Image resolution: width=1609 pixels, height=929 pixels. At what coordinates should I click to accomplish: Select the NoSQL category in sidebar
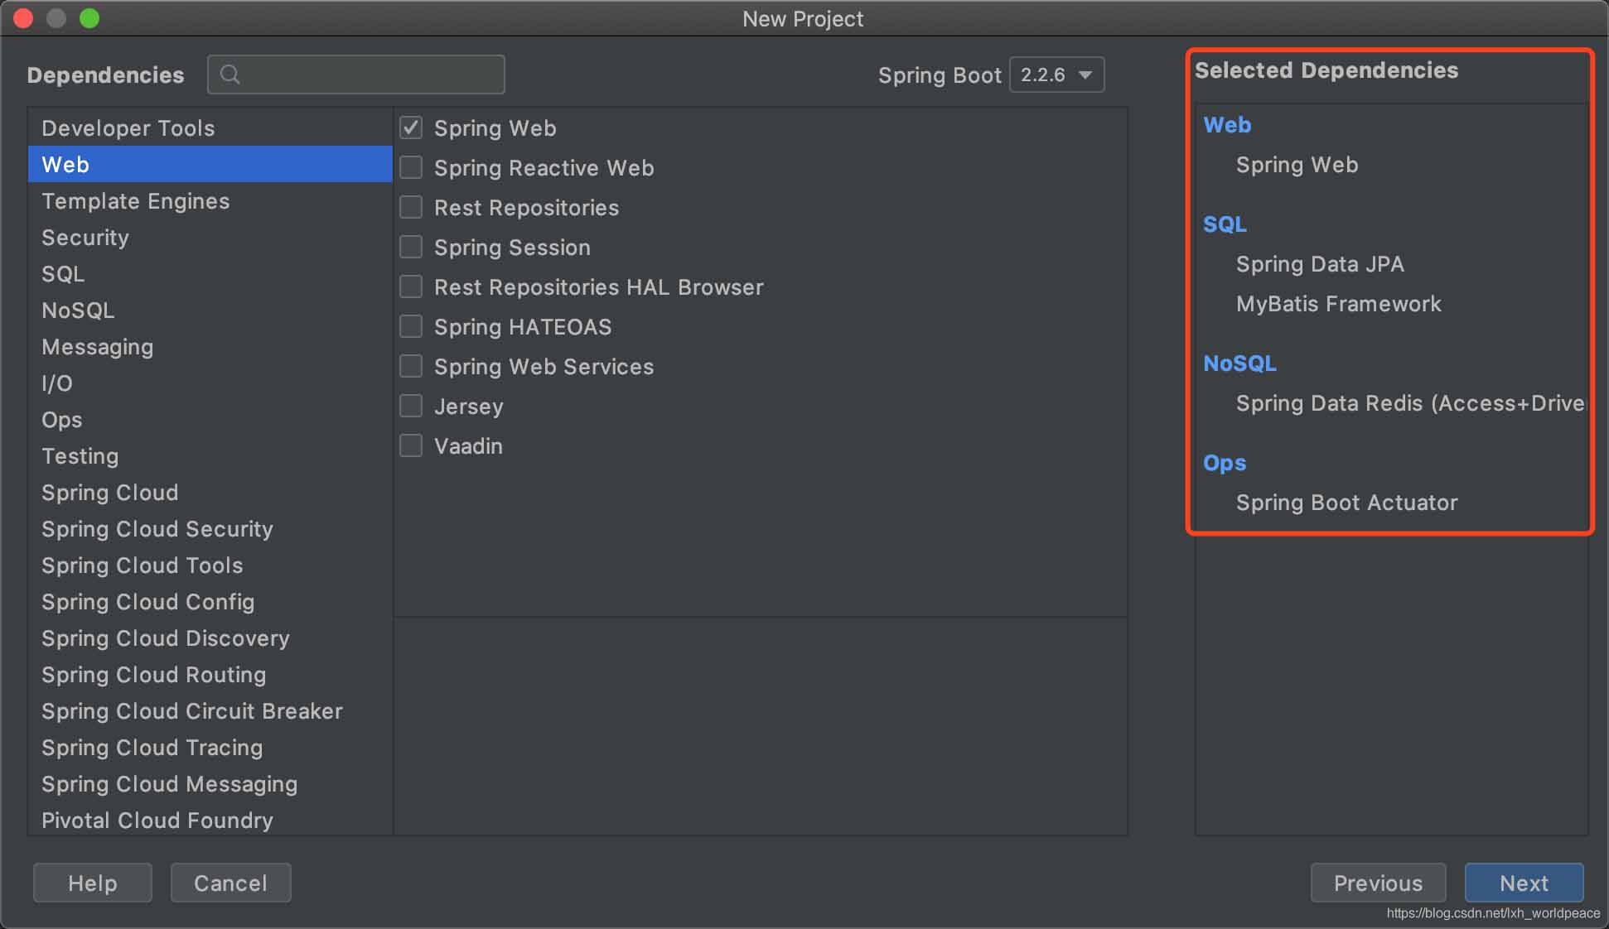coord(77,310)
